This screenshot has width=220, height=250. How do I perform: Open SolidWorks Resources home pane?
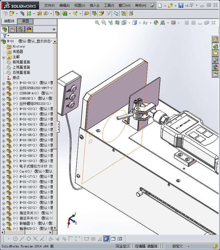[x=215, y=39]
